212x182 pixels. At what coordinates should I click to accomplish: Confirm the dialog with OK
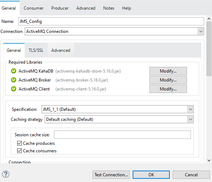click(x=151, y=175)
